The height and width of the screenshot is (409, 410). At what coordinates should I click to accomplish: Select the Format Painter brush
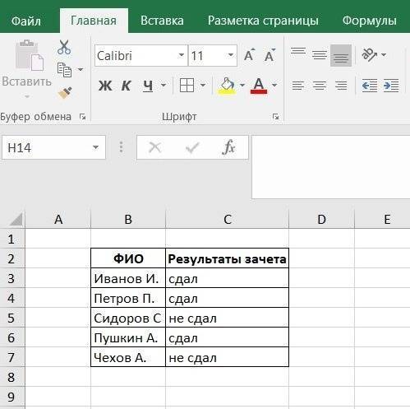65,93
